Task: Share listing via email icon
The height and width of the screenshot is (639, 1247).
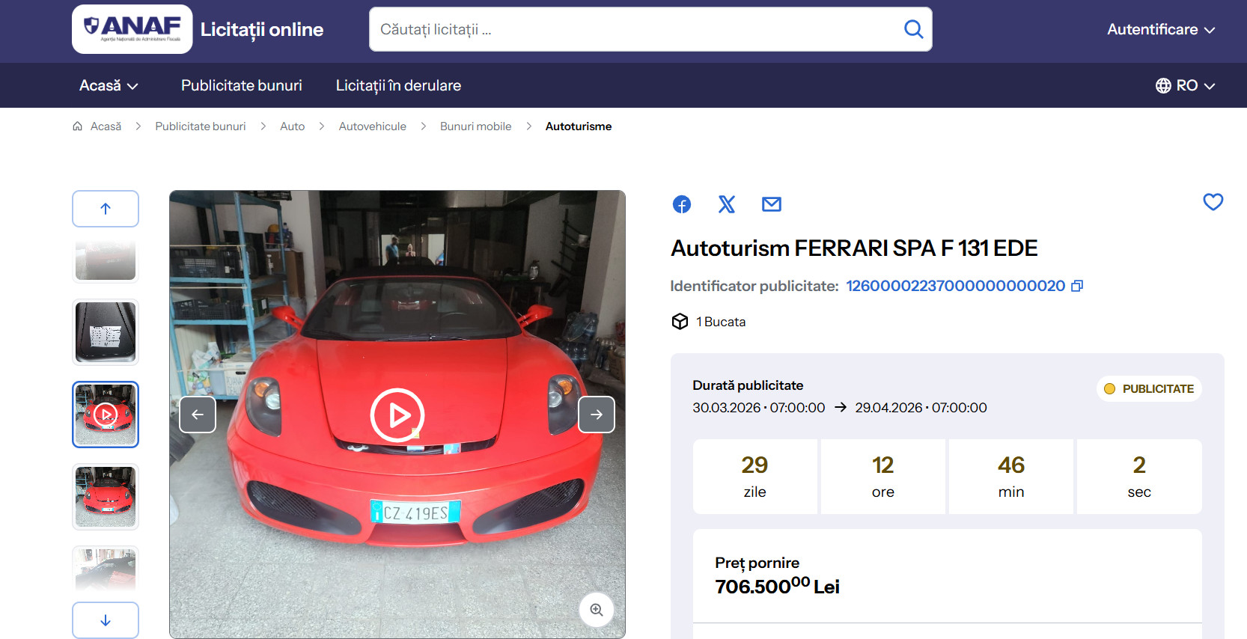Action: [x=771, y=204]
